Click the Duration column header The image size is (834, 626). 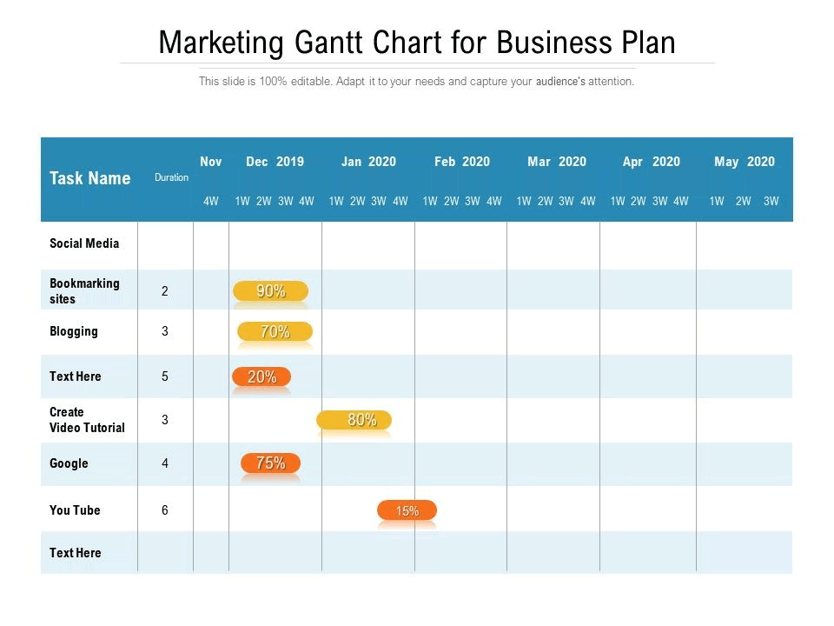(171, 177)
